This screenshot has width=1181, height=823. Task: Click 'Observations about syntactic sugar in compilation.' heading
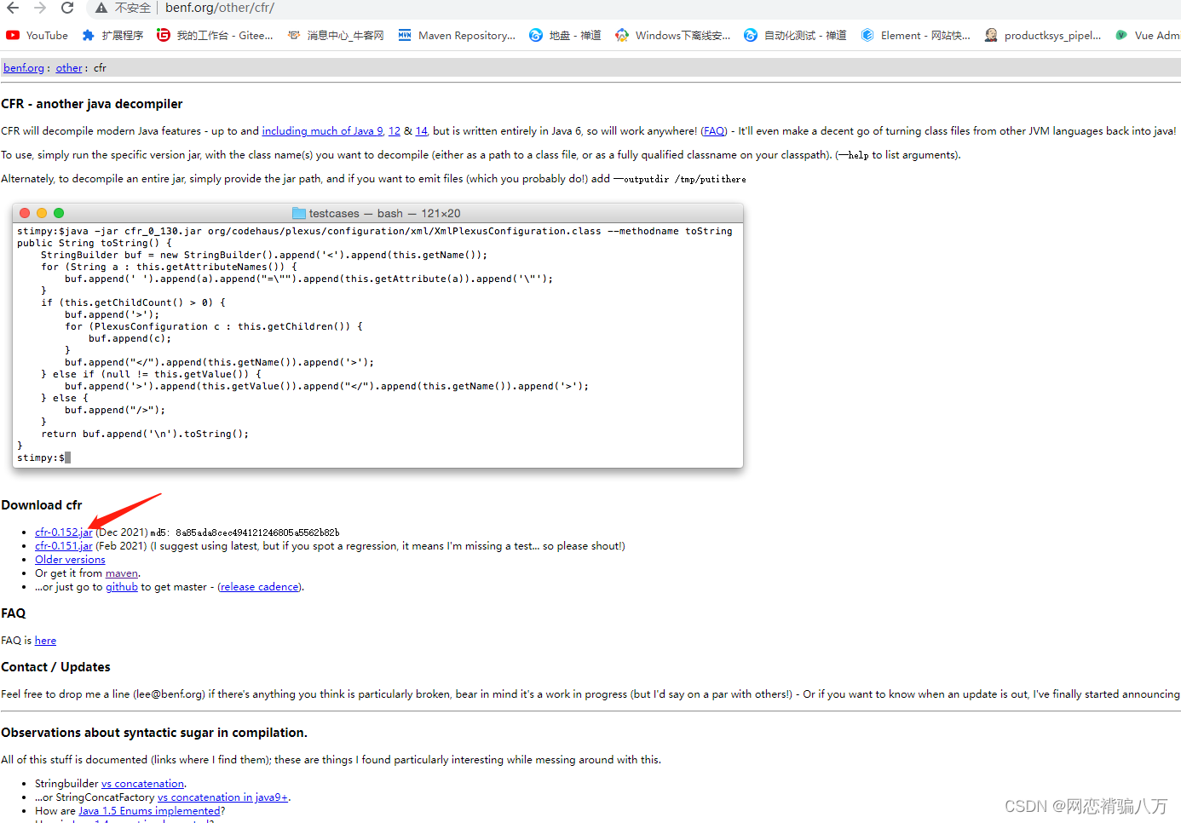tap(154, 733)
